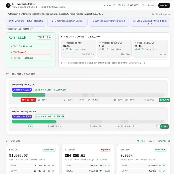Click the $1,800 milestone label
This screenshot has height=174, width=174.
[41, 100]
